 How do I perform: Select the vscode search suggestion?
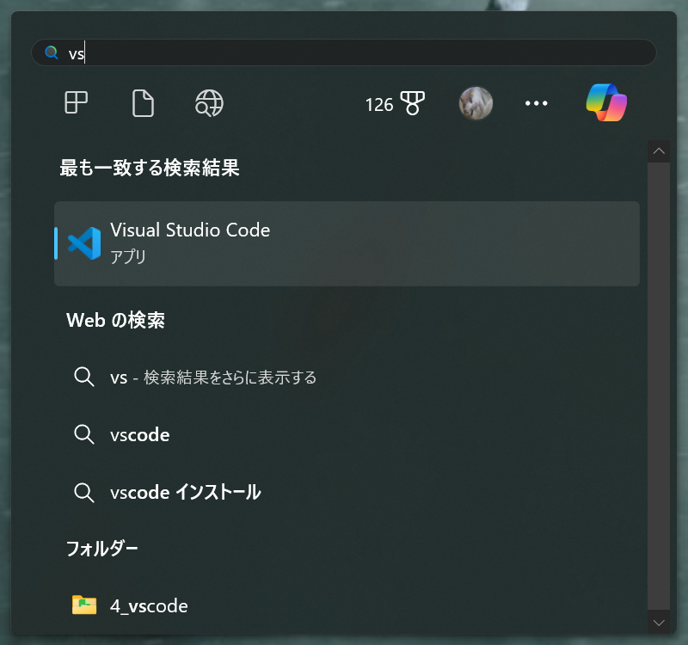click(140, 434)
